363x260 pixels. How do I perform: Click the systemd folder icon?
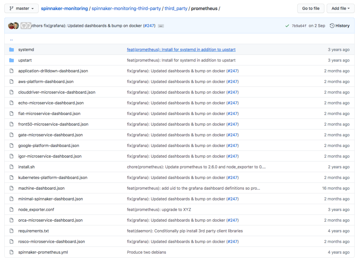tap(11, 49)
